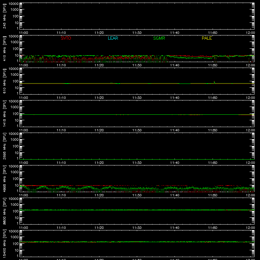This screenshot has height=260, width=260.
Task: Select the 410 MHz [SFU] axis title
Action: pos(4,48)
